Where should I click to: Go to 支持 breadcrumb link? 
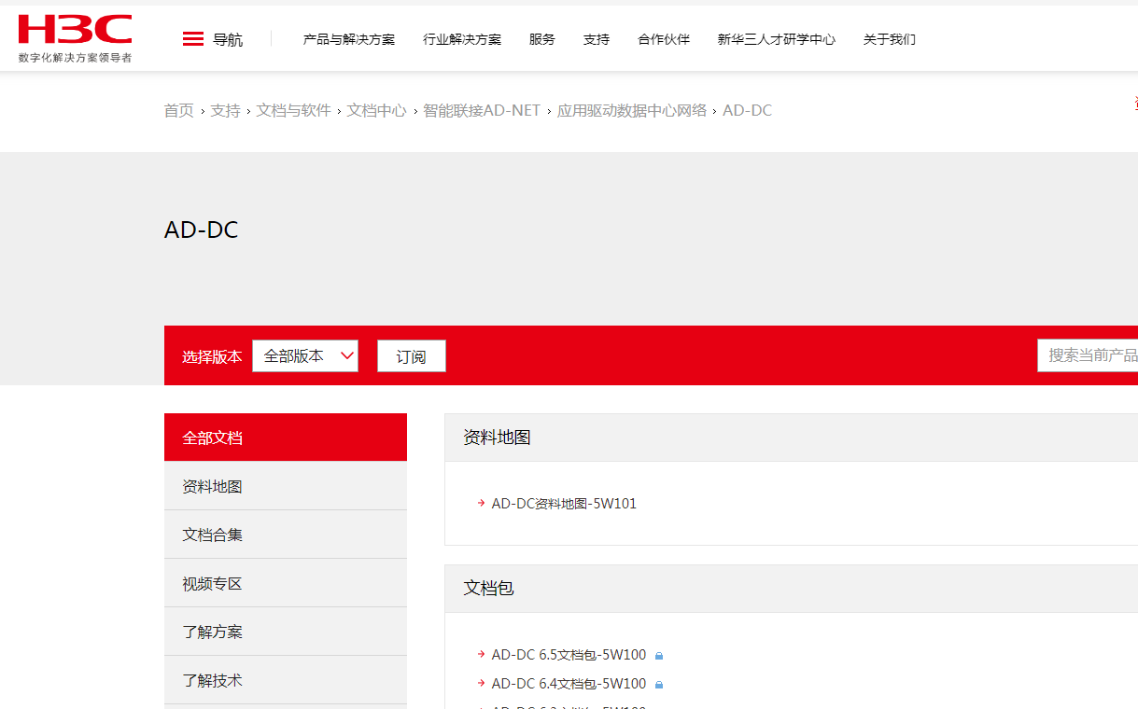coord(225,110)
